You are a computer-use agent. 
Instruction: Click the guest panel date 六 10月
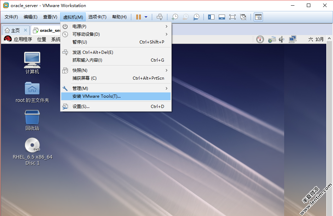[x=316, y=39]
